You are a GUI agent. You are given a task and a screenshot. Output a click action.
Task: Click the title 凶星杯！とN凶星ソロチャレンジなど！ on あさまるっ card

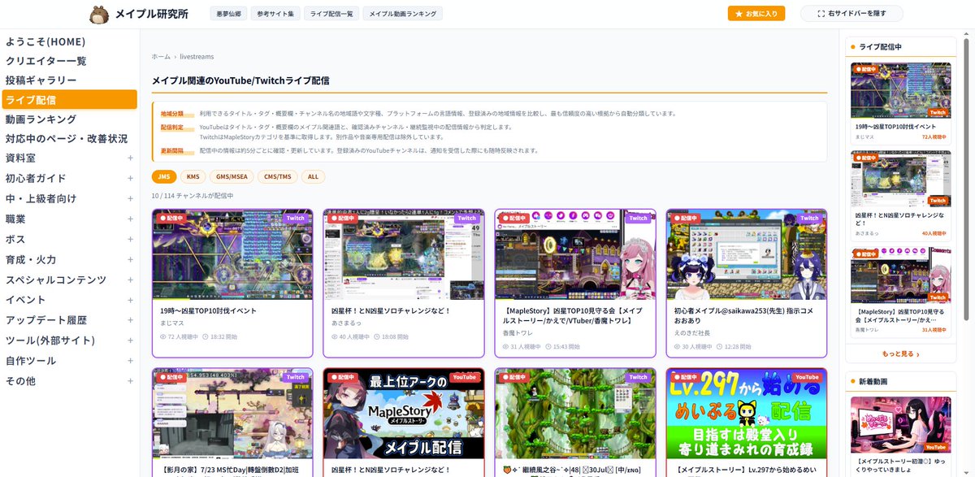(391, 310)
